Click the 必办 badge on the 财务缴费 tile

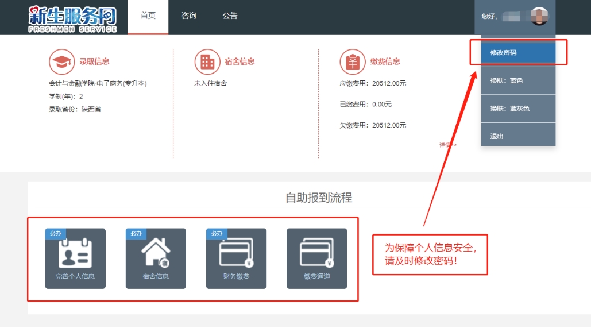point(217,234)
